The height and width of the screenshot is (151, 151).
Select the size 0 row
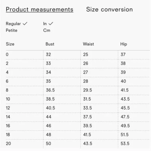pos(78,55)
